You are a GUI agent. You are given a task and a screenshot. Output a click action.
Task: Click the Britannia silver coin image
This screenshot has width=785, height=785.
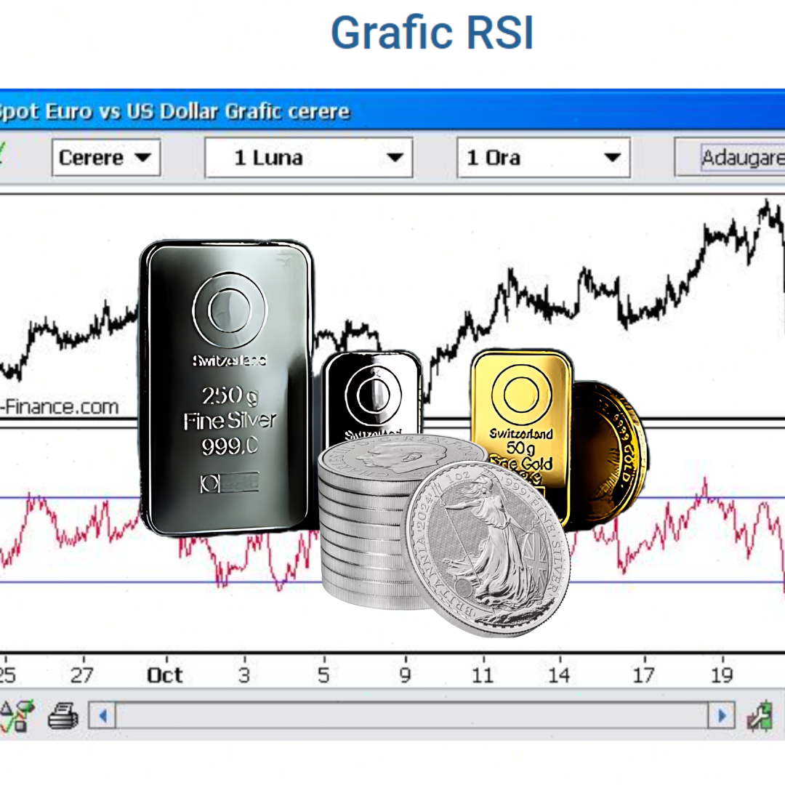point(486,549)
